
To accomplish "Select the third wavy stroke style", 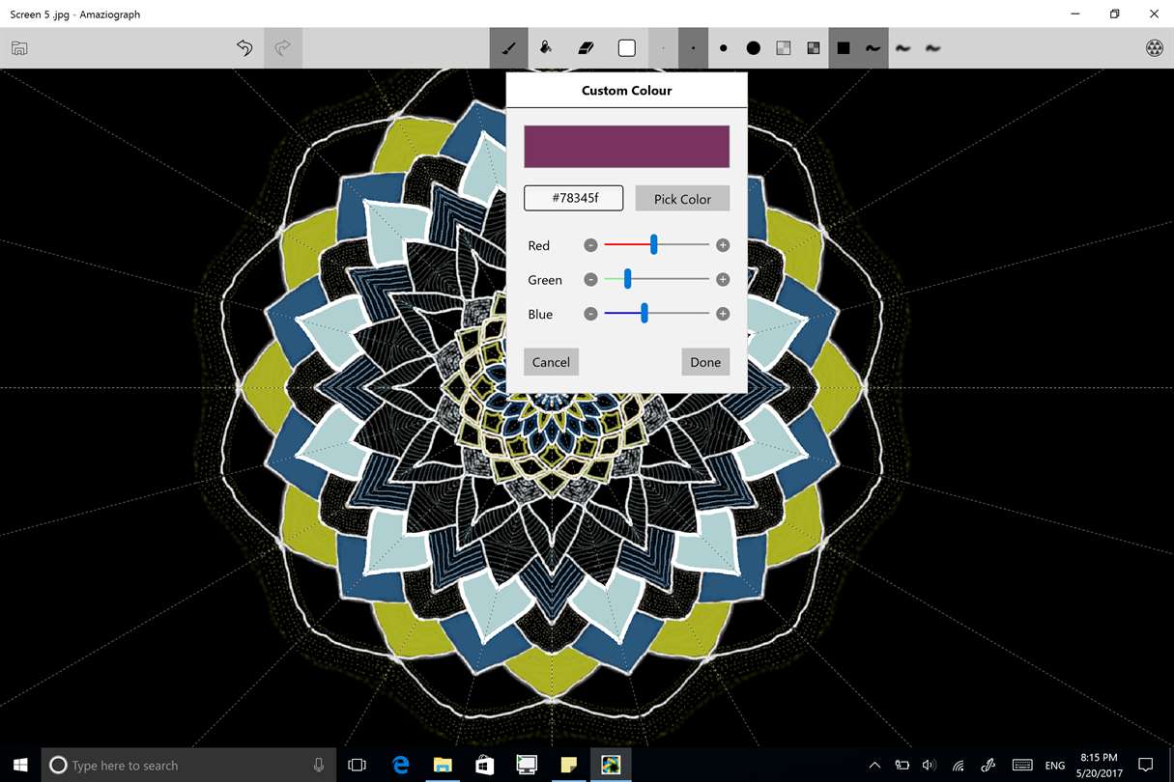I will 932,48.
